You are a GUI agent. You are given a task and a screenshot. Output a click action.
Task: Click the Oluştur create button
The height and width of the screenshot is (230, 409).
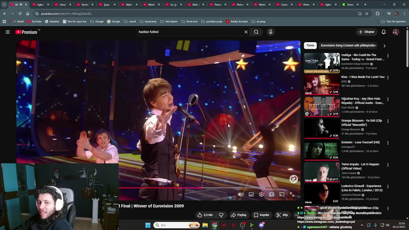click(366, 32)
